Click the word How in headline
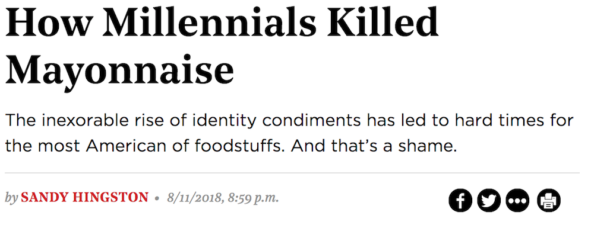Viewport: 594px width, 225px height. 49,24
